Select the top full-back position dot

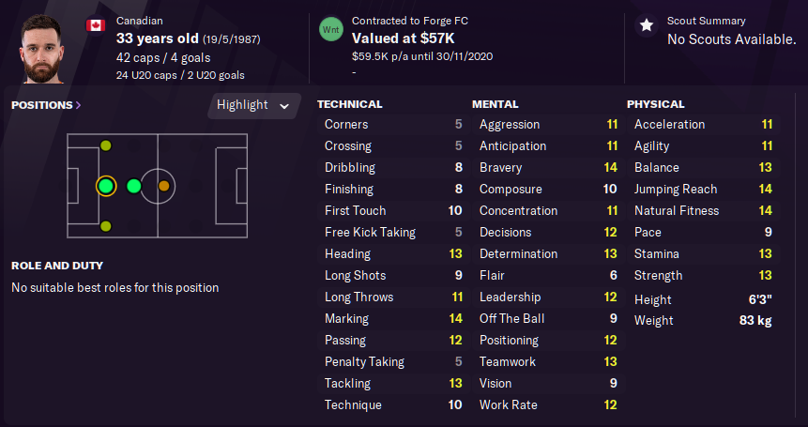click(x=106, y=145)
